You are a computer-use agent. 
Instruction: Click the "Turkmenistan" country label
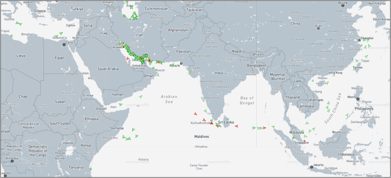pos(156,8)
